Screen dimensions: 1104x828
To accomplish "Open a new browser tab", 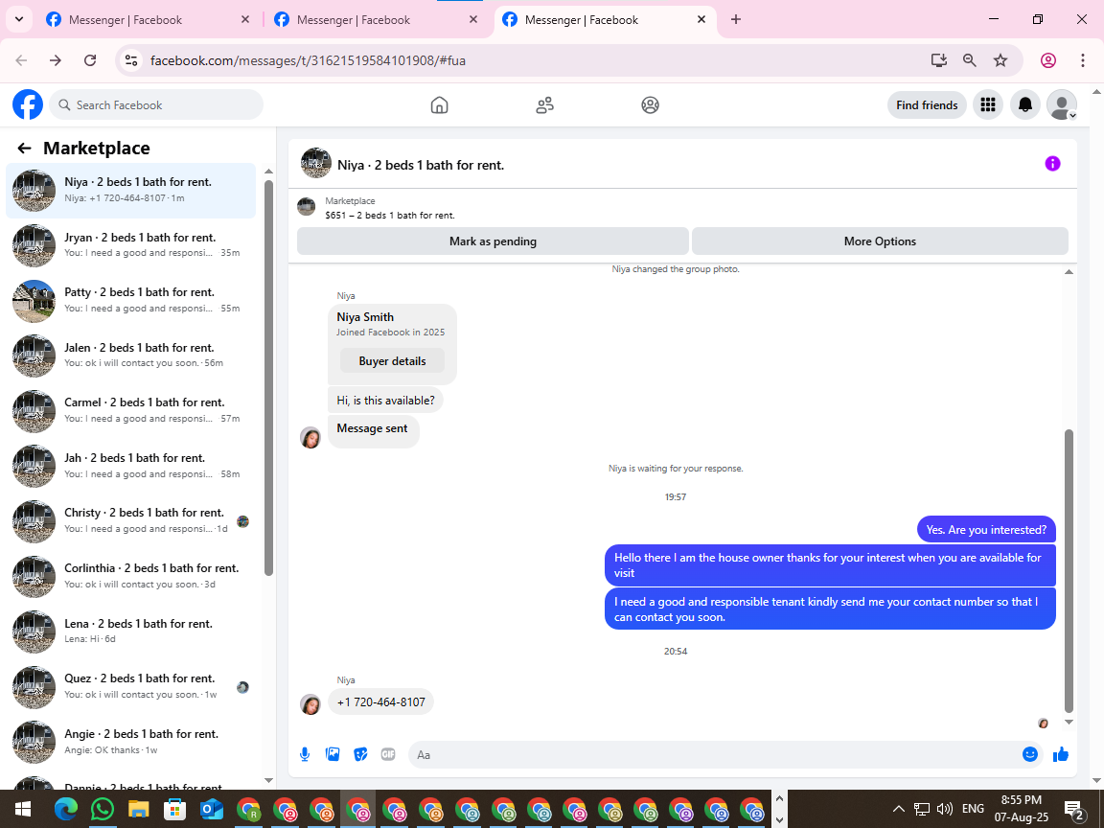I will pyautogui.click(x=736, y=20).
